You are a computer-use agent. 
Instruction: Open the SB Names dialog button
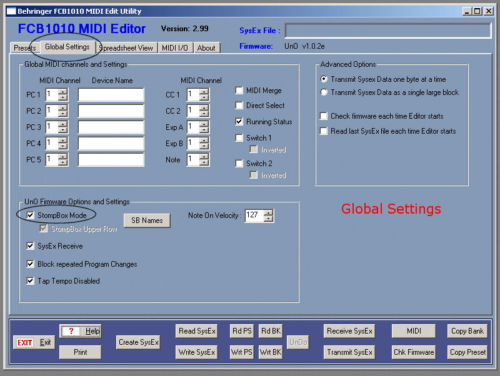tap(147, 220)
